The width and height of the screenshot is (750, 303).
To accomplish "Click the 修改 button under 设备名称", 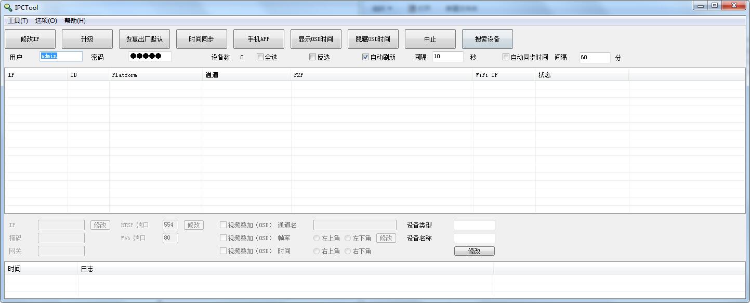I will tap(475, 251).
